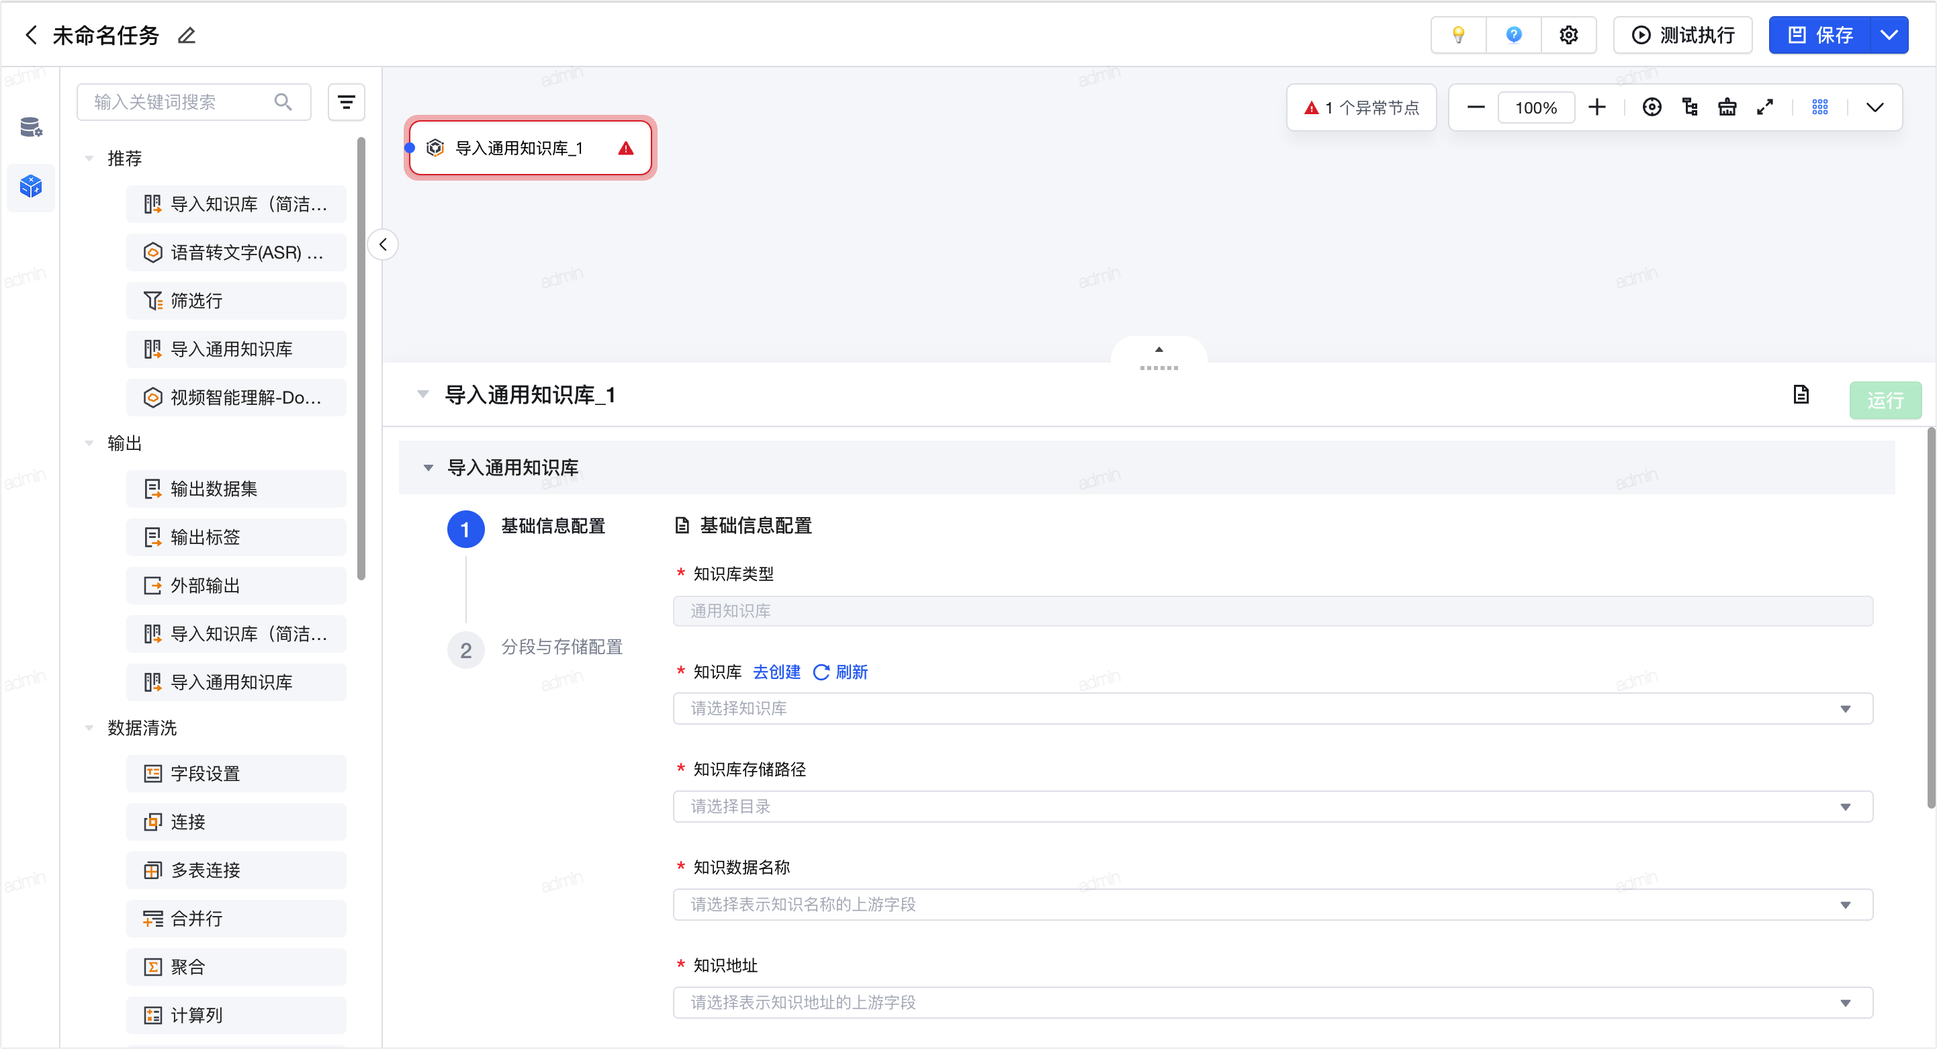Viewport: 1937px width, 1049px height.
Task: Collapse the 导入通用知识库 section header
Action: coord(429,467)
